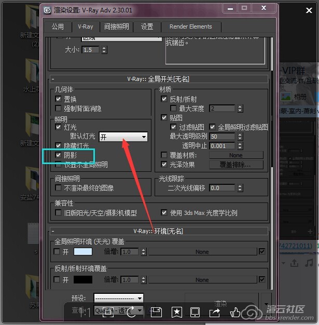Screen dimensions: 319x325
Task: Click the None map button for 反射/折射环境
Action: pyautogui.click(x=202, y=280)
